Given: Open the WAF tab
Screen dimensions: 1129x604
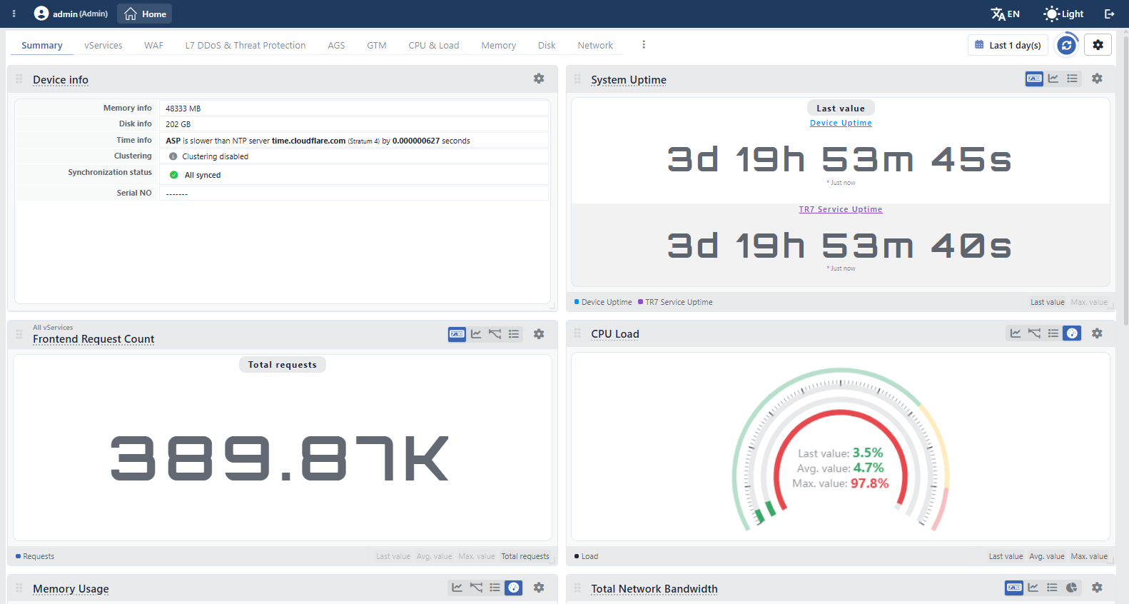Looking at the screenshot, I should pos(153,45).
